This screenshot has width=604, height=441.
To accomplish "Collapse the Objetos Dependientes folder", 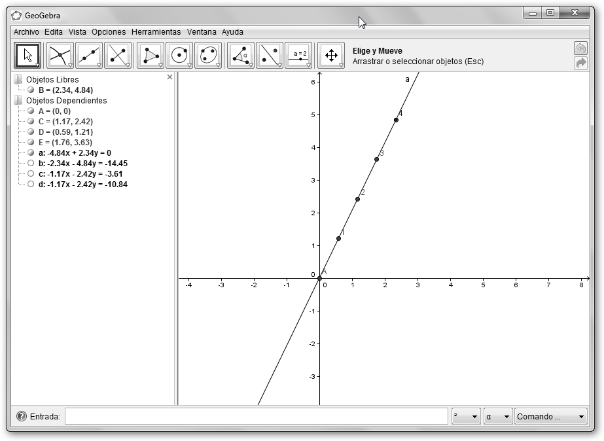I will point(18,101).
